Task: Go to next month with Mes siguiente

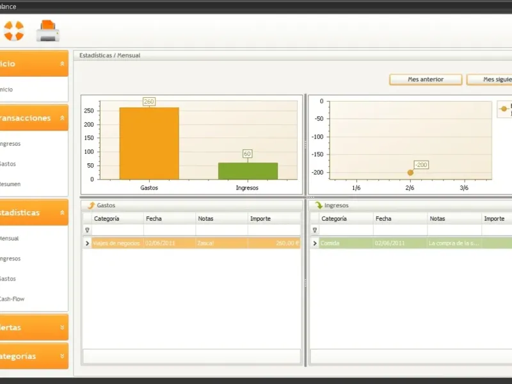Action: 490,79
